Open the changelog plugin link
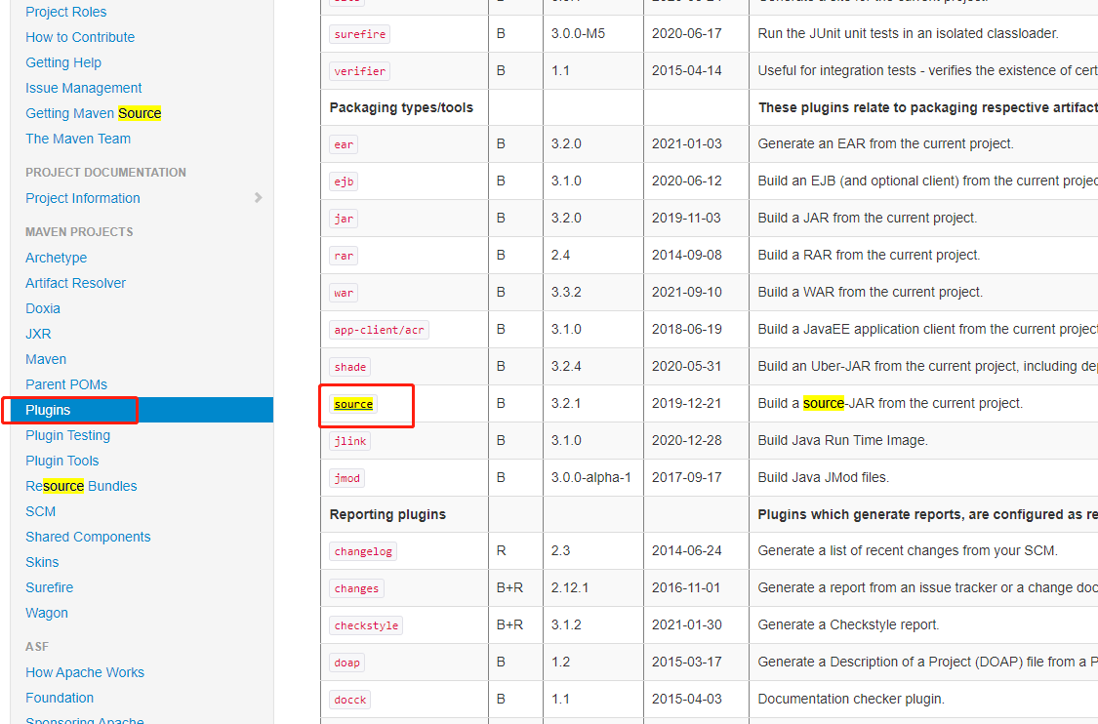 pyautogui.click(x=363, y=551)
